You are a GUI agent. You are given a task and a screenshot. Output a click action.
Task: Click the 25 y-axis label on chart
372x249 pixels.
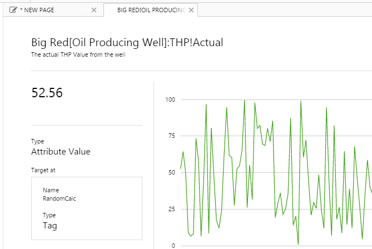click(171, 209)
